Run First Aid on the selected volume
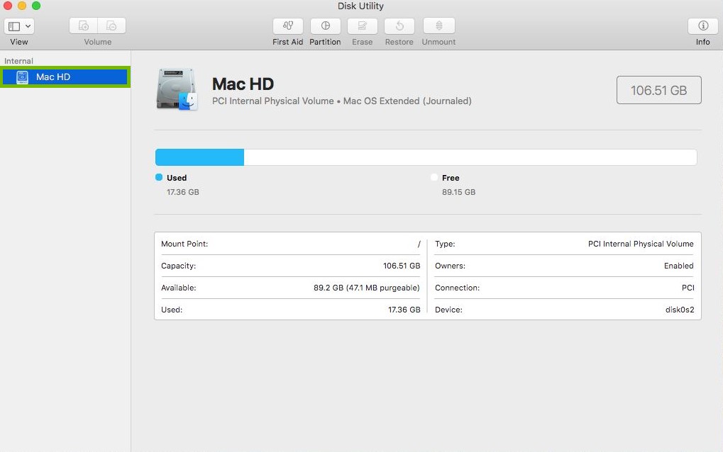This screenshot has height=452, width=723. (x=287, y=29)
